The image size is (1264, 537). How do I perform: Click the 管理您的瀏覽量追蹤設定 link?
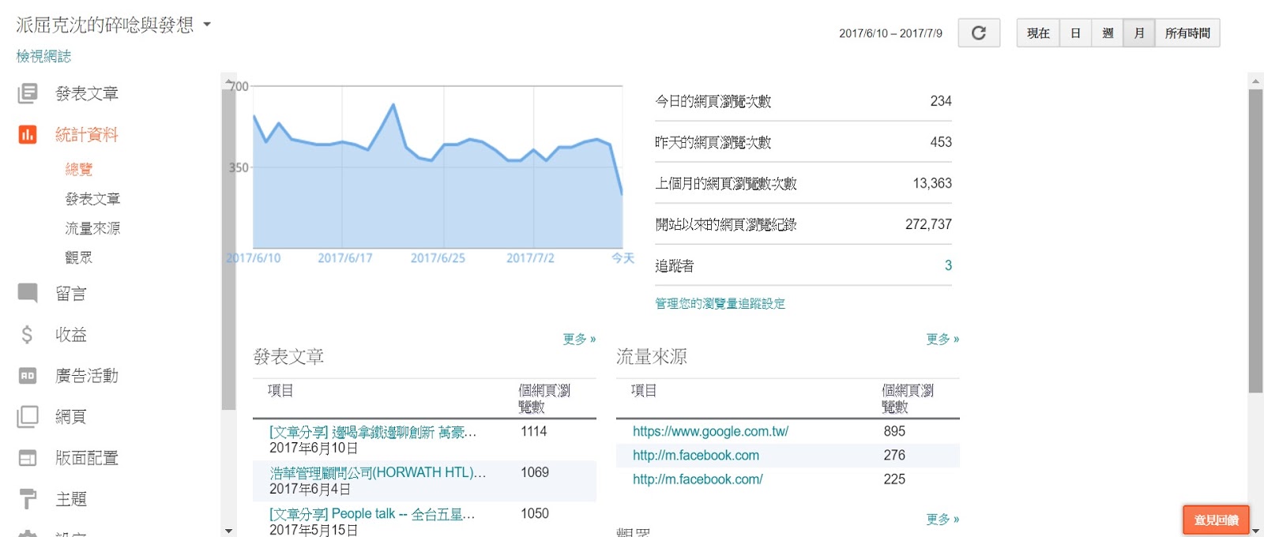pos(720,303)
